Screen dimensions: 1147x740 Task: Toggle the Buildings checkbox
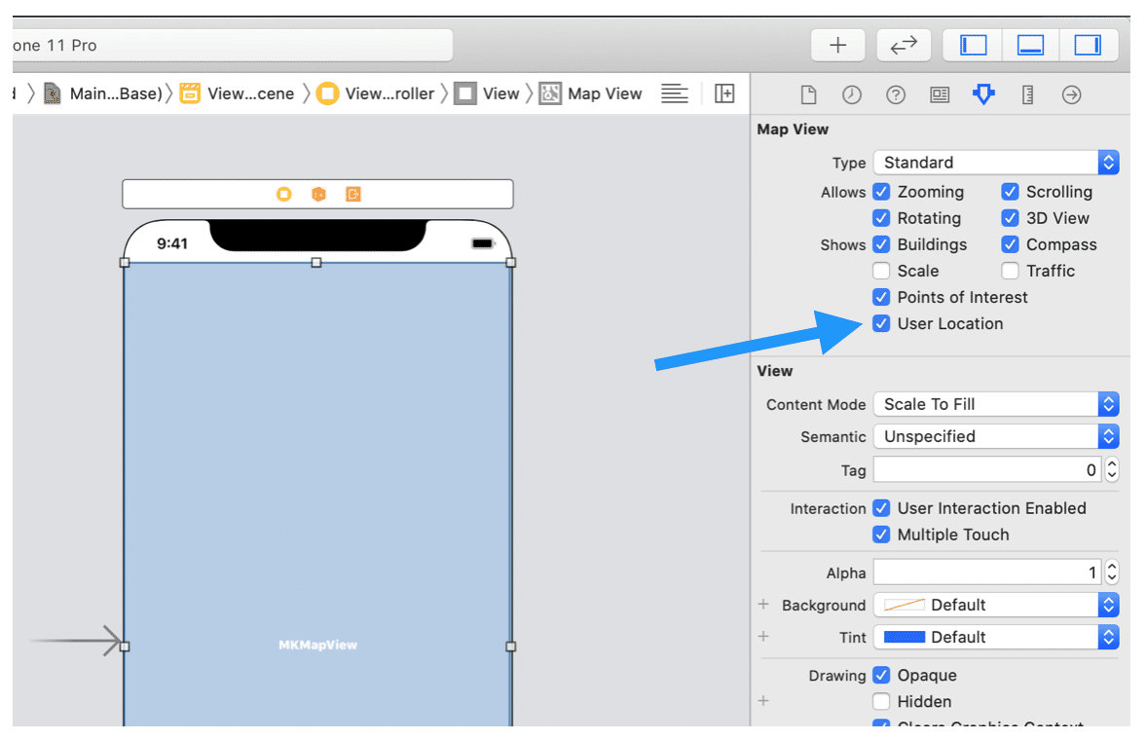pyautogui.click(x=881, y=244)
